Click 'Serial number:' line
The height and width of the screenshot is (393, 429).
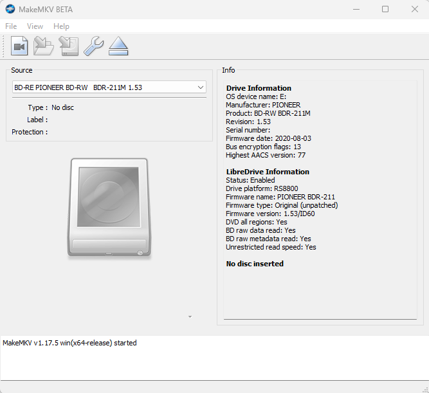click(248, 130)
